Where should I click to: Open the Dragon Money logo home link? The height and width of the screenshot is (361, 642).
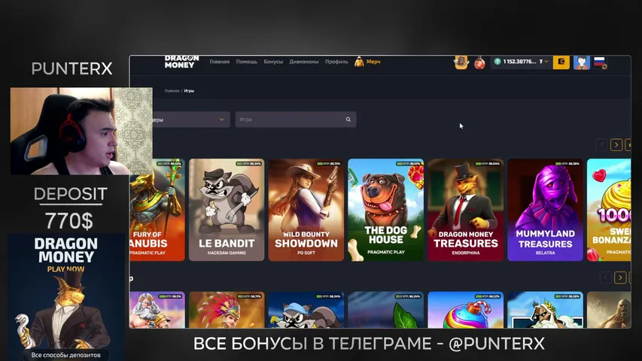(181, 62)
